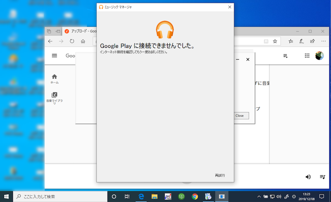This screenshot has height=202, width=331.
Task: Click the browser refresh button
Action: (x=72, y=41)
